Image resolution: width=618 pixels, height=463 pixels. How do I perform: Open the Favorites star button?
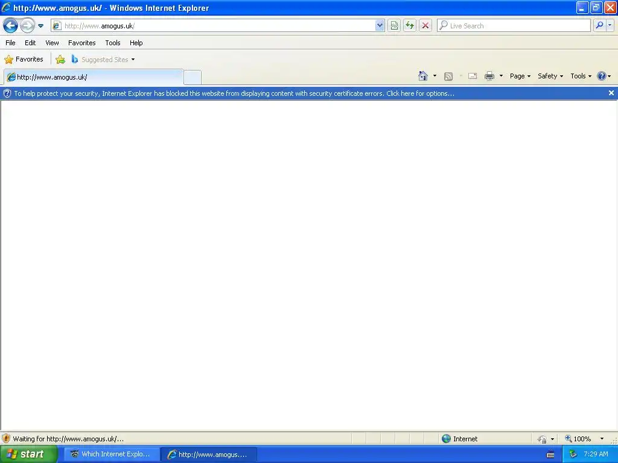[24, 60]
